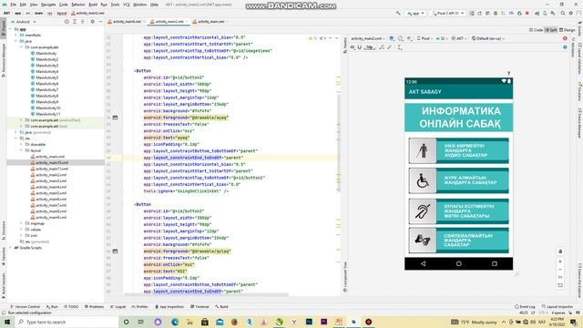Click the sign language lessons button in preview
Viewport: 583px width, 328px height.
tap(459, 241)
